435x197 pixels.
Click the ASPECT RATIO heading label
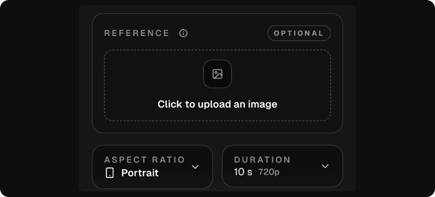(145, 160)
